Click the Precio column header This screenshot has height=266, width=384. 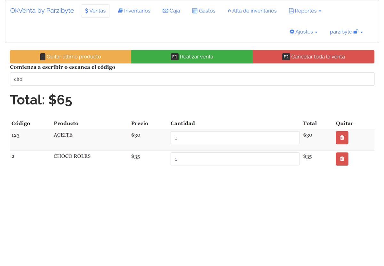pyautogui.click(x=140, y=123)
